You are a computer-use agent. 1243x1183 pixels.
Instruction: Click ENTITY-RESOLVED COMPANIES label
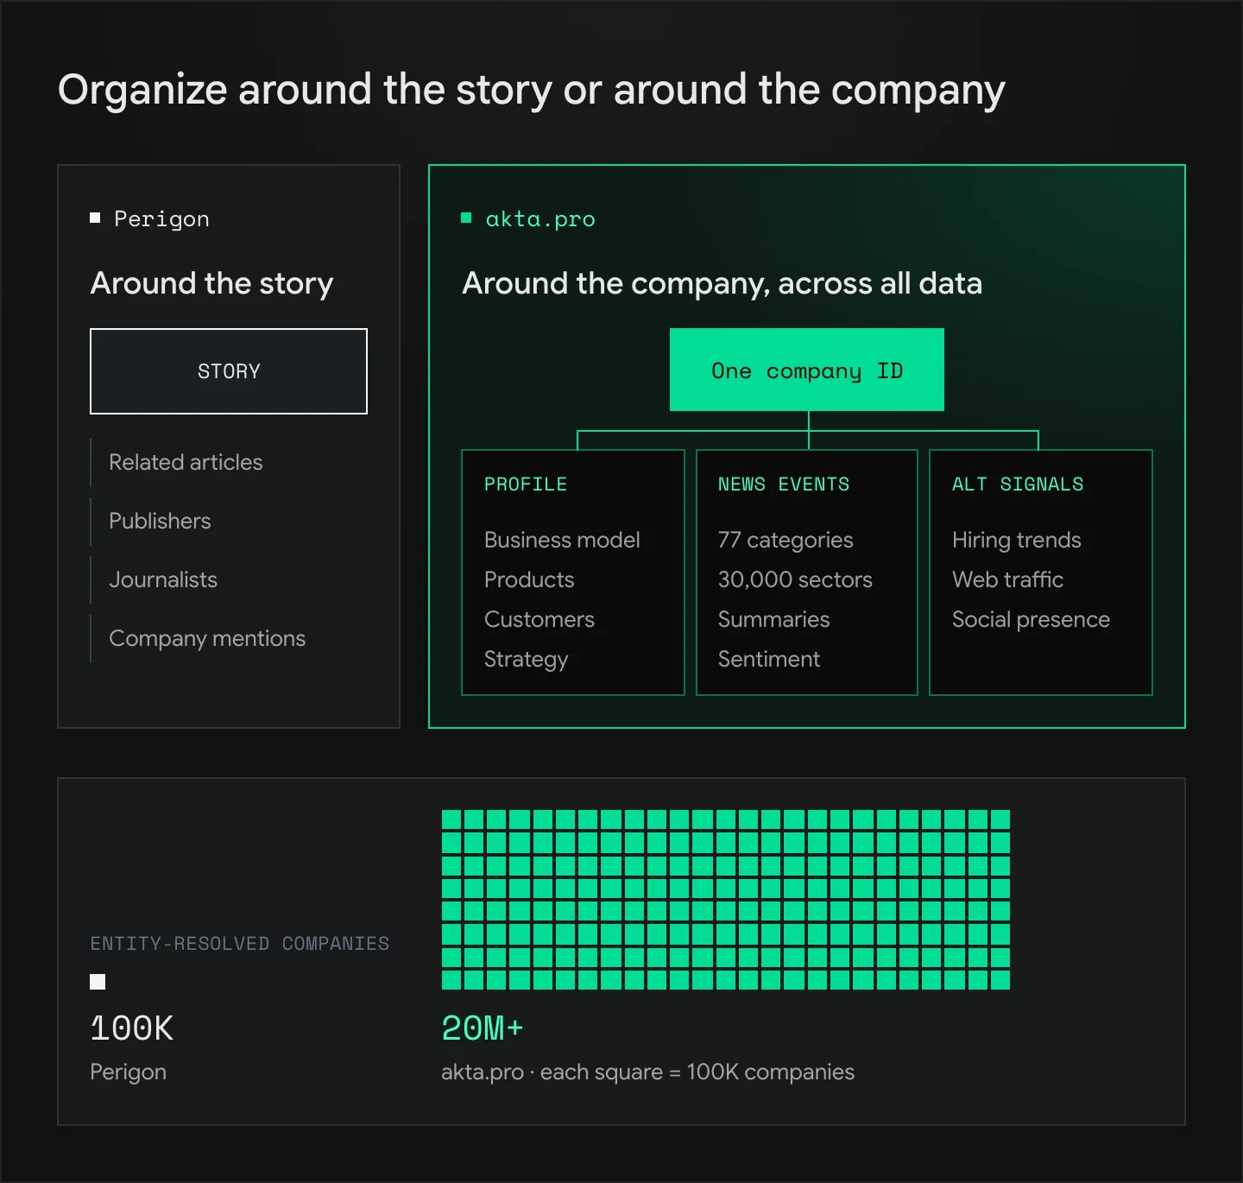pyautogui.click(x=240, y=944)
